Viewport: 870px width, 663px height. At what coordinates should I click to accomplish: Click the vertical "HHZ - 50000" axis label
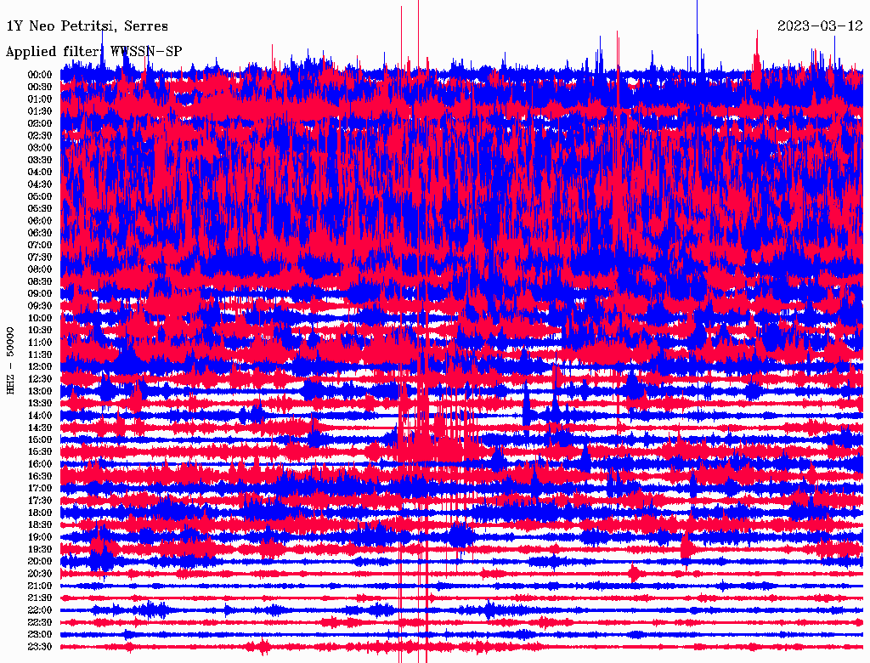click(x=11, y=360)
